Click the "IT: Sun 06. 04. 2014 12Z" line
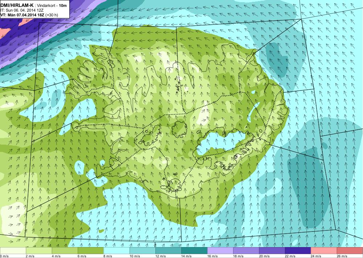The image size is (363, 258). tap(22, 11)
